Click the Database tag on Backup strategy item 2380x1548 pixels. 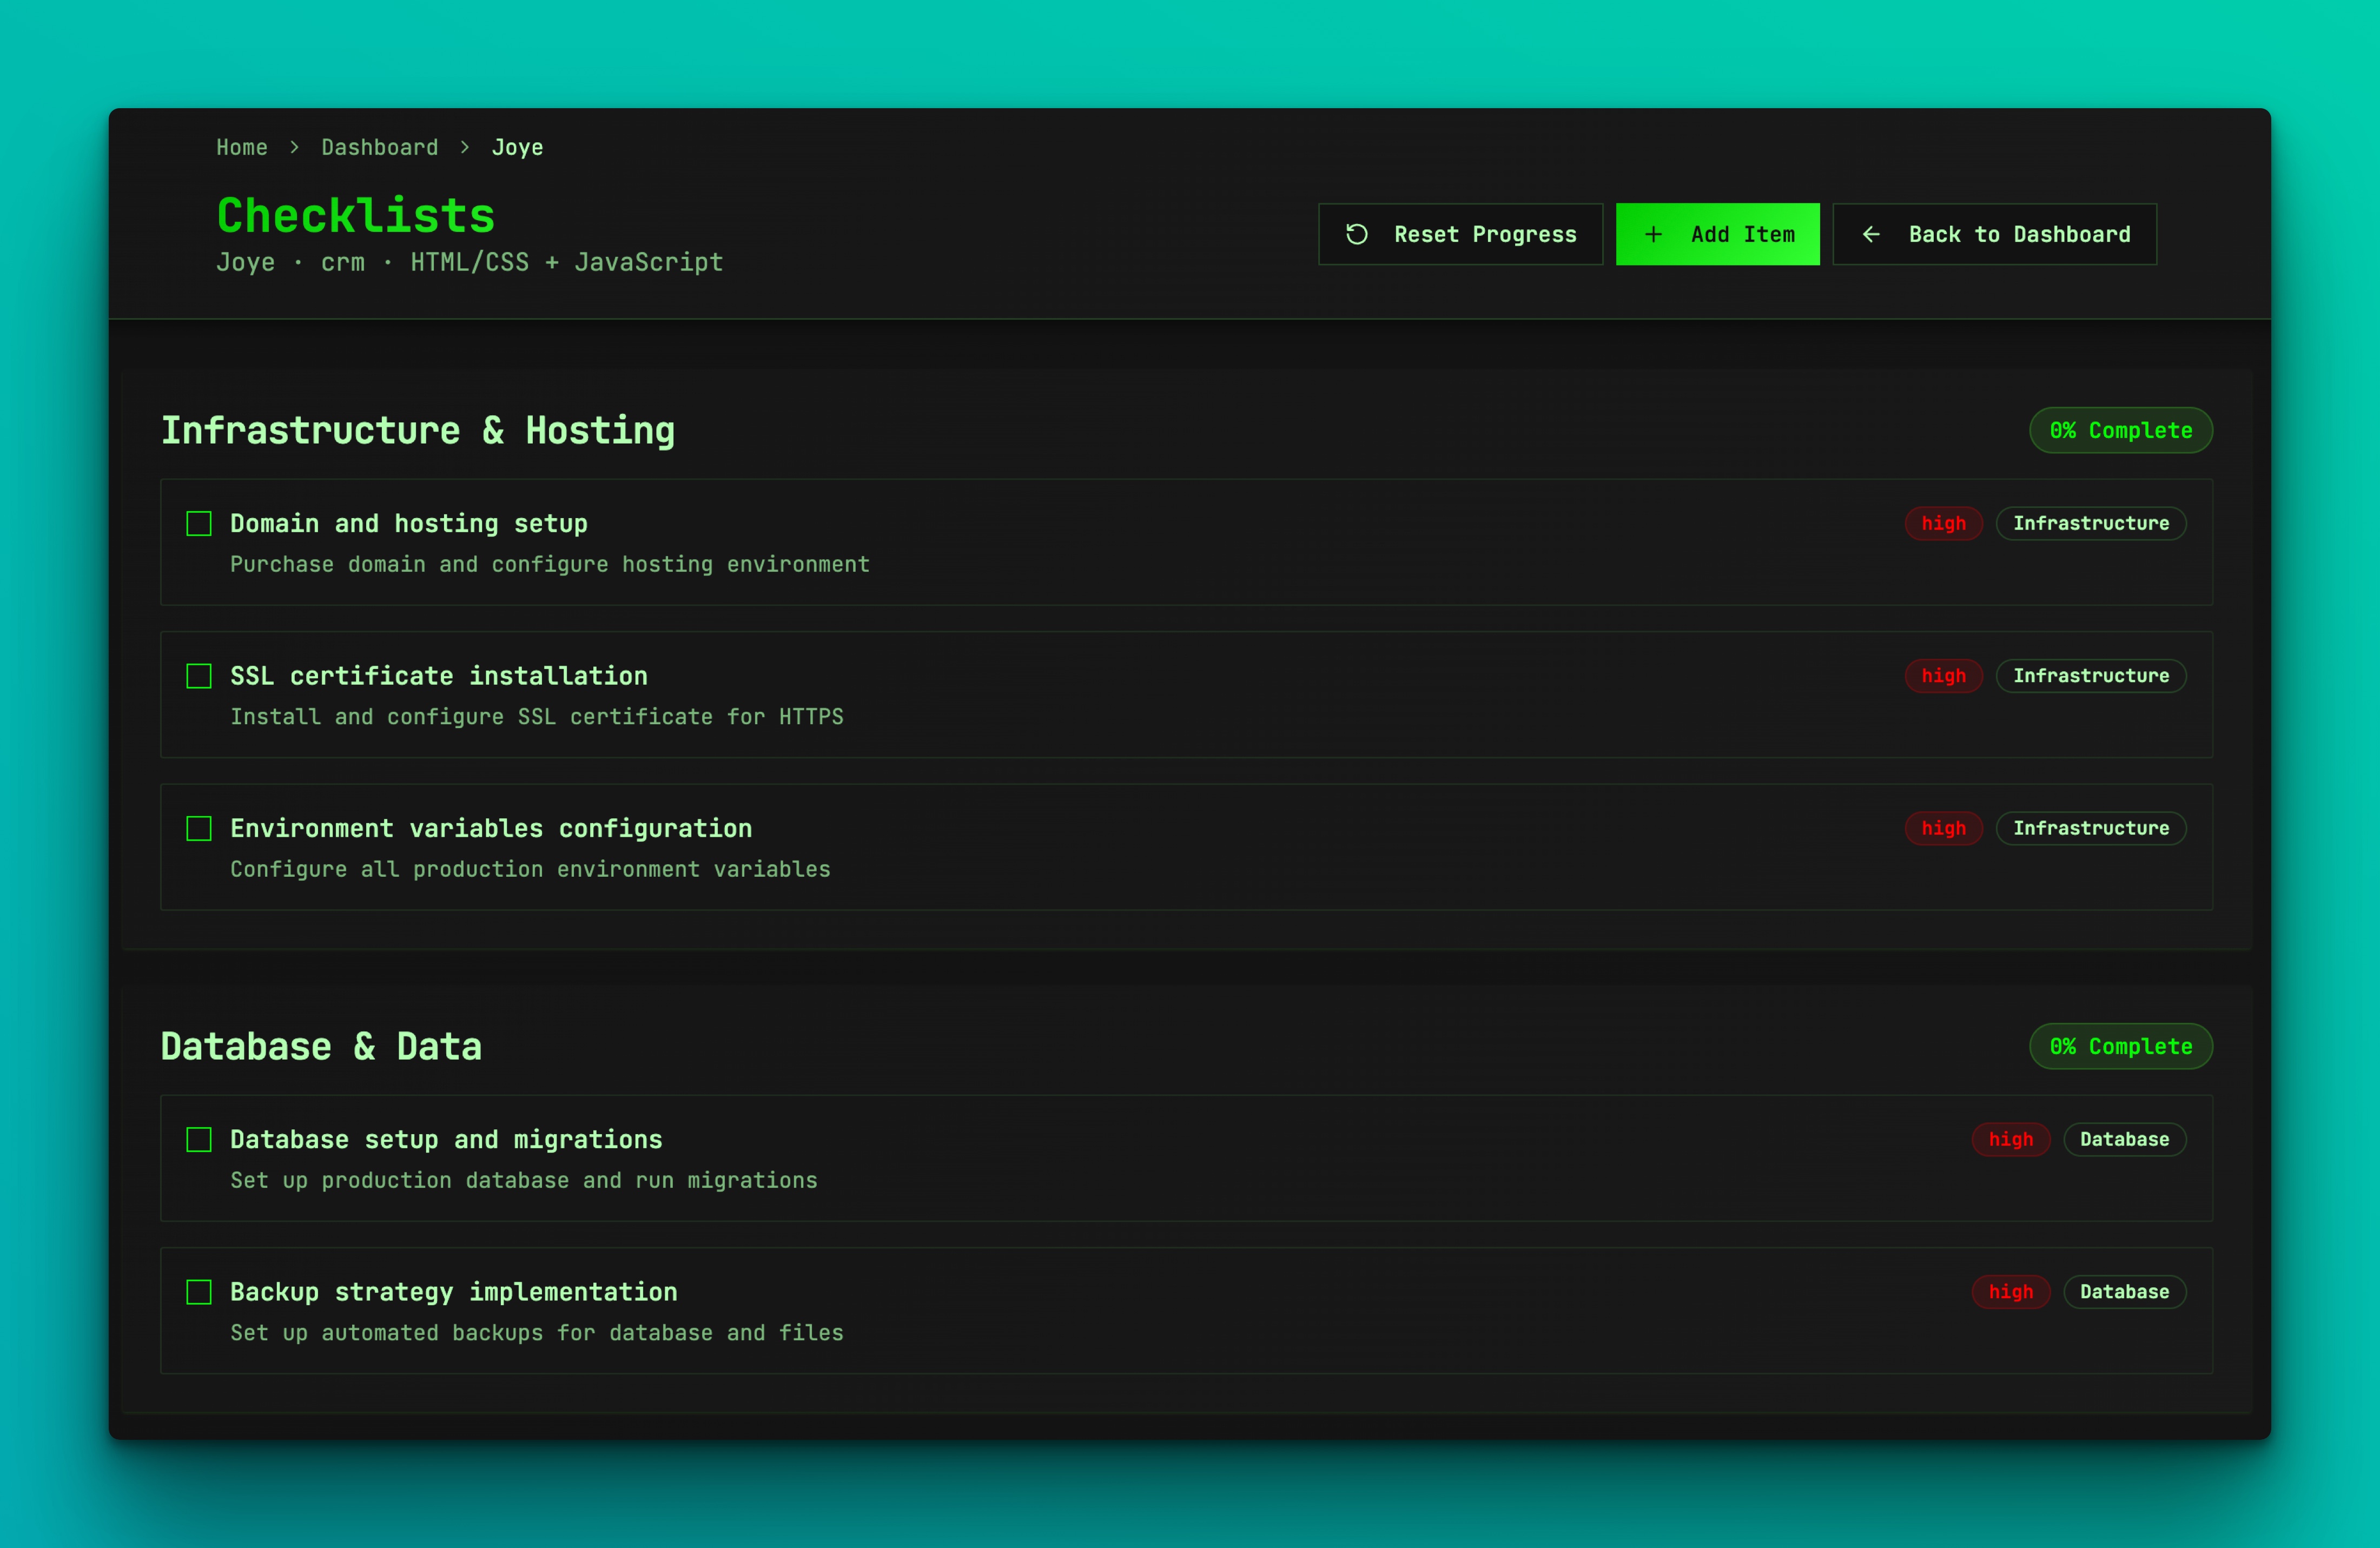(x=2125, y=1291)
